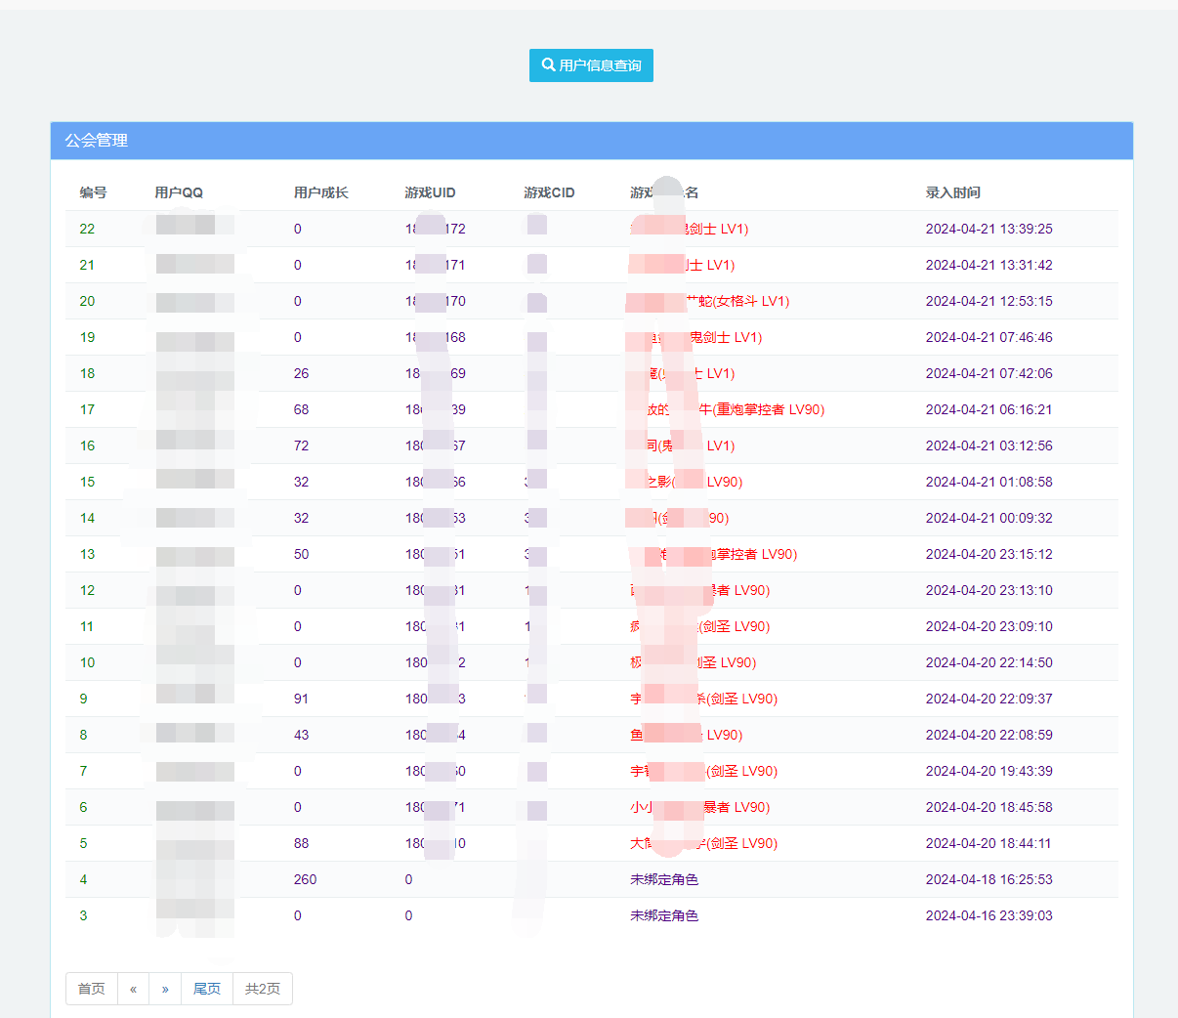Click the timestamp 2024-04-16 23:39:03
The height and width of the screenshot is (1018, 1178).
pos(989,915)
